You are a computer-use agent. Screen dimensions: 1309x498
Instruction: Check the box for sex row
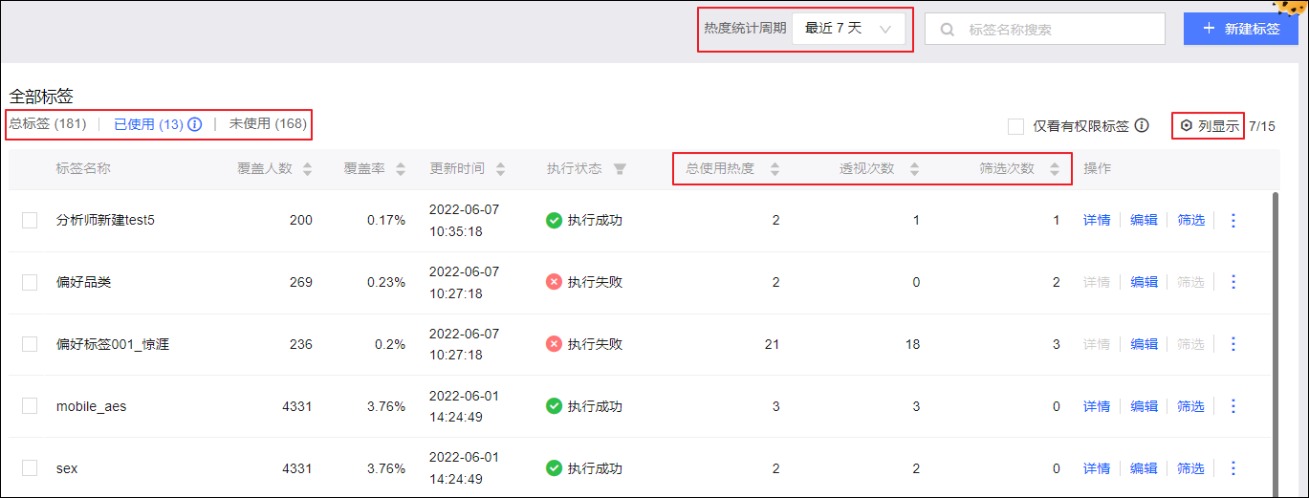point(30,468)
